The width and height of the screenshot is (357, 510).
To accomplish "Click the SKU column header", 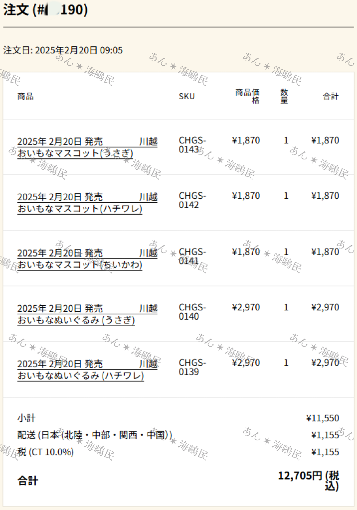I will coord(186,96).
